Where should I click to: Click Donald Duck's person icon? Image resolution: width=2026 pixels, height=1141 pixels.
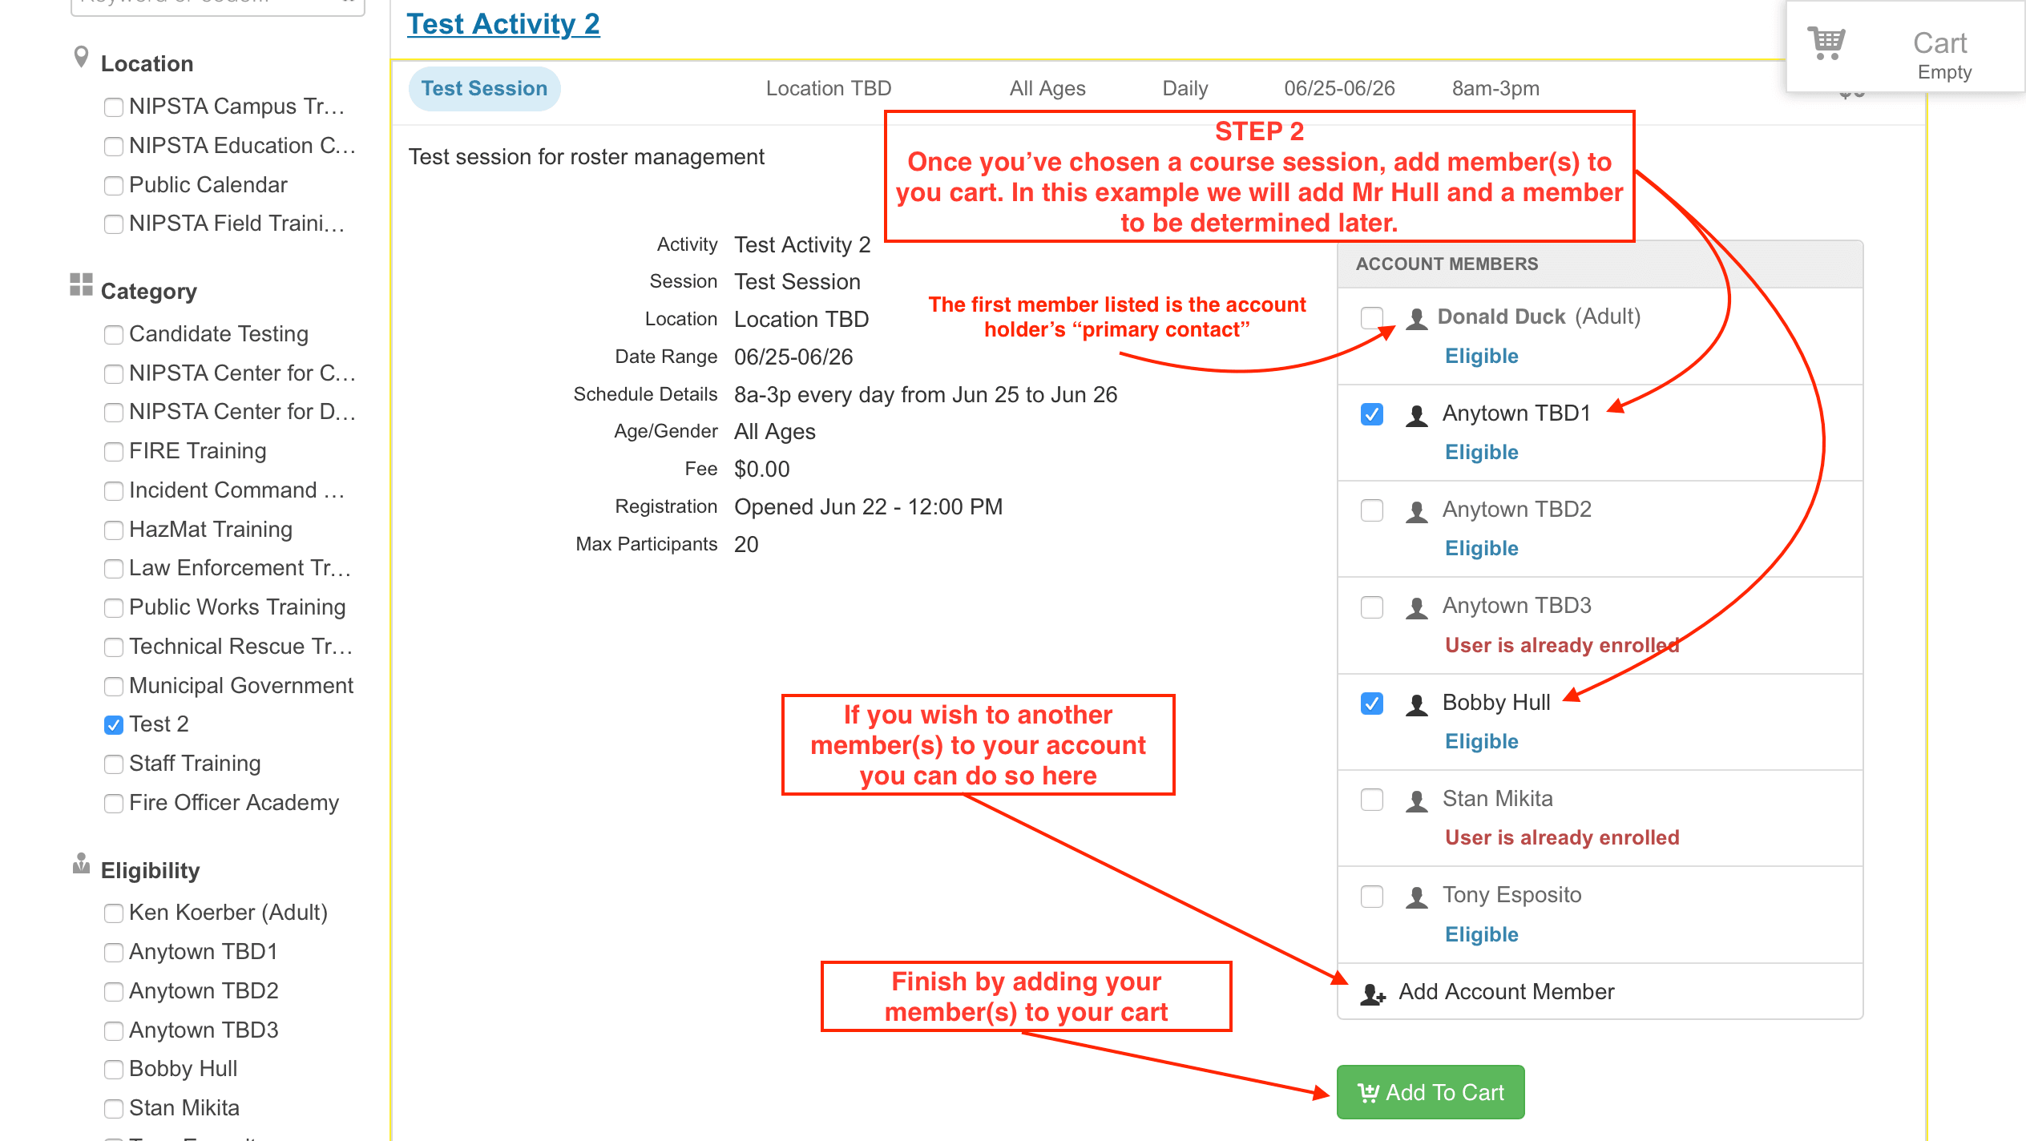(1417, 318)
